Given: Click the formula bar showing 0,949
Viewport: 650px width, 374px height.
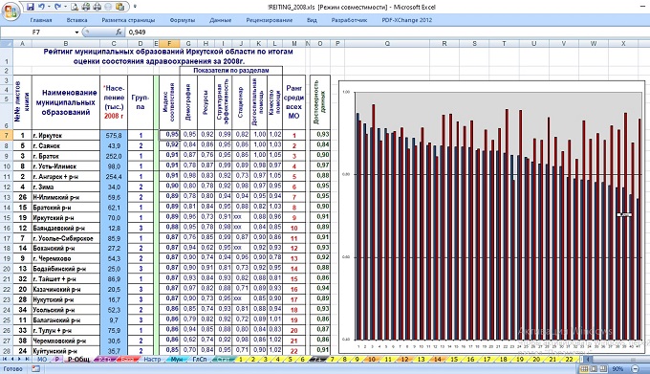Looking at the screenshot, I should pos(385,32).
